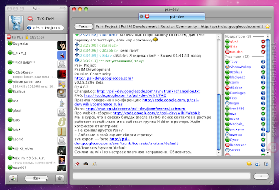Open the psi-dev.googlecode.com link in chat
The image size is (279, 190).
104,78
